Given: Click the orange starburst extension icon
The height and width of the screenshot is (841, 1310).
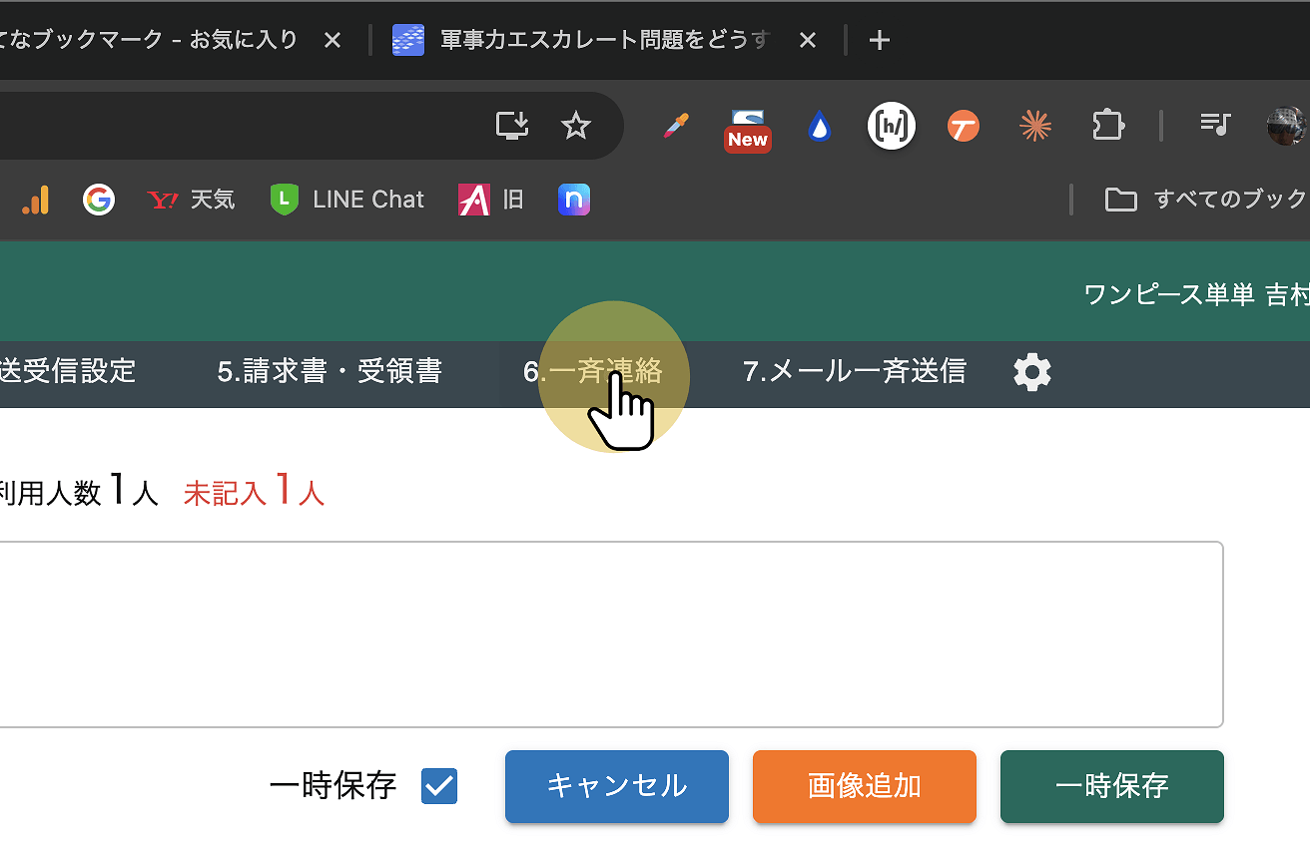Looking at the screenshot, I should click(1035, 126).
